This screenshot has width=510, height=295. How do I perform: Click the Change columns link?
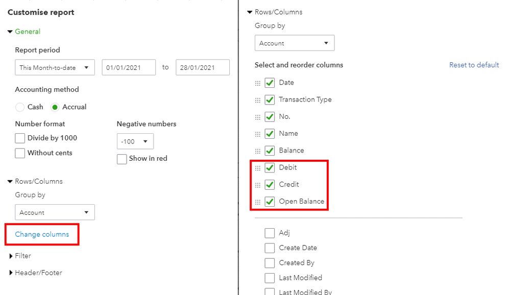pos(42,234)
